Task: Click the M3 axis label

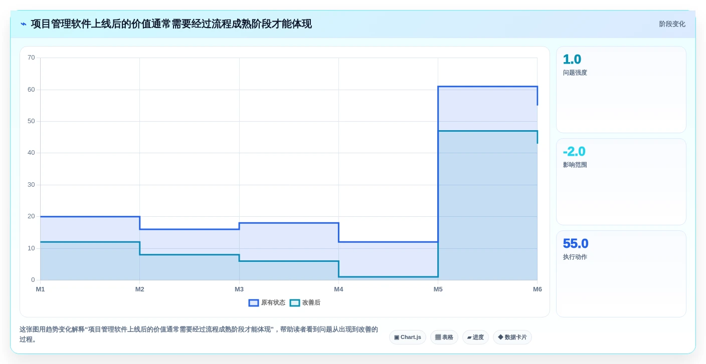Action: [x=239, y=289]
